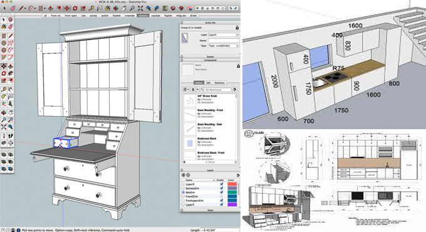
Task: Open the Layer dropdown in Entity Info
Action: coord(224,35)
